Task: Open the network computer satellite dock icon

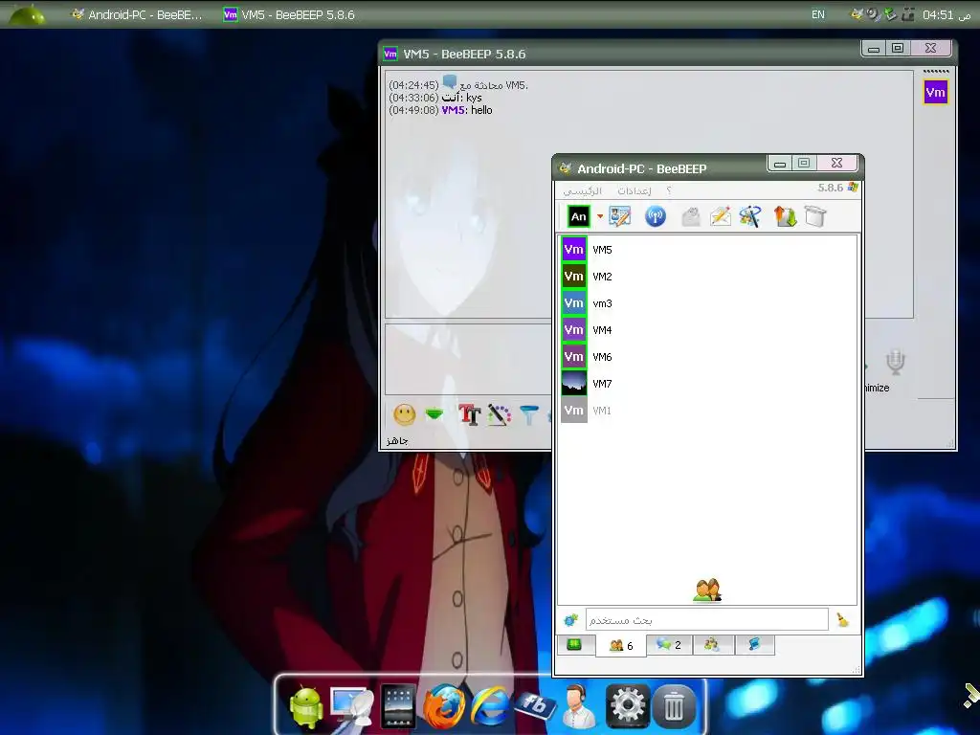Action: pos(352,707)
